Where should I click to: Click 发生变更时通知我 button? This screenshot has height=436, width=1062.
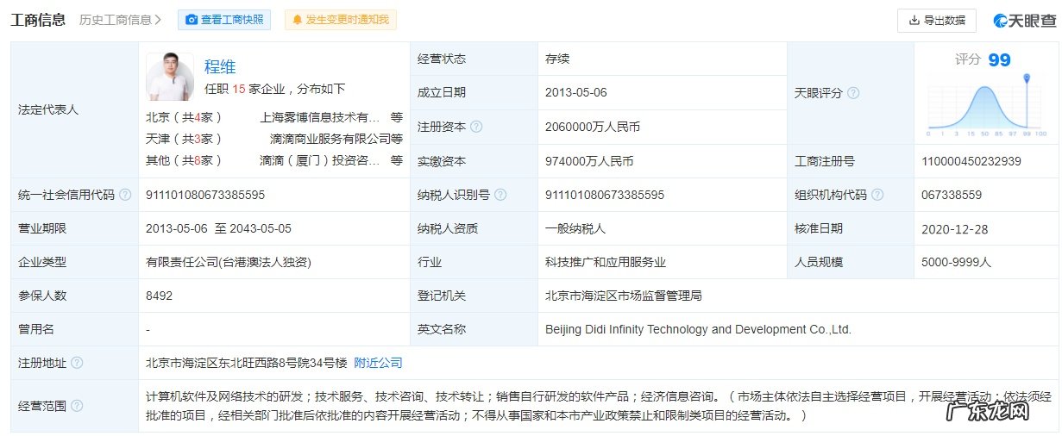coord(340,20)
